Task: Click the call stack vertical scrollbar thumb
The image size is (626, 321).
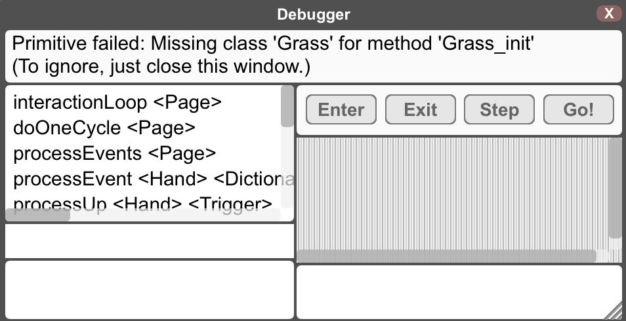Action: 287,107
